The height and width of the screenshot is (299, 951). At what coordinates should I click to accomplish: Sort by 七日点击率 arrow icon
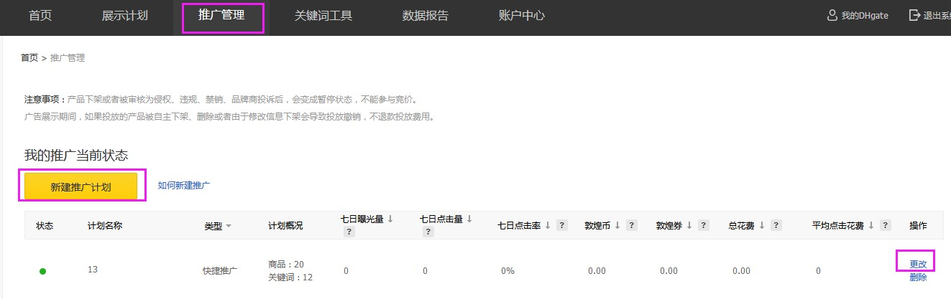coord(547,225)
